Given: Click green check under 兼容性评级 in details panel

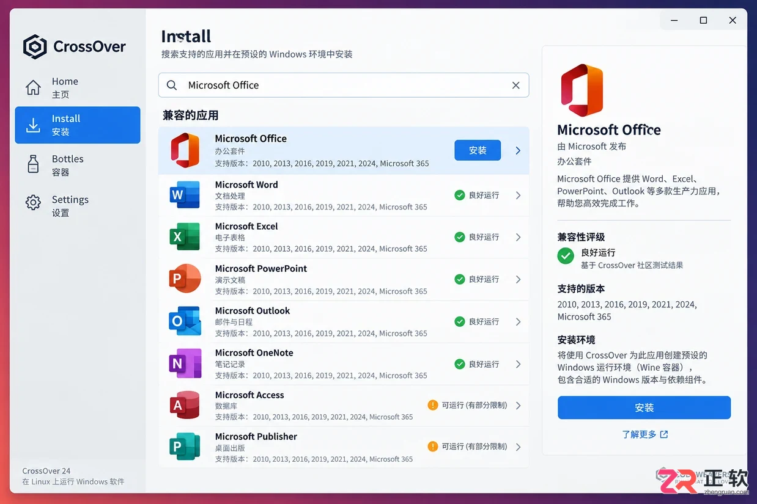Looking at the screenshot, I should tap(566, 257).
